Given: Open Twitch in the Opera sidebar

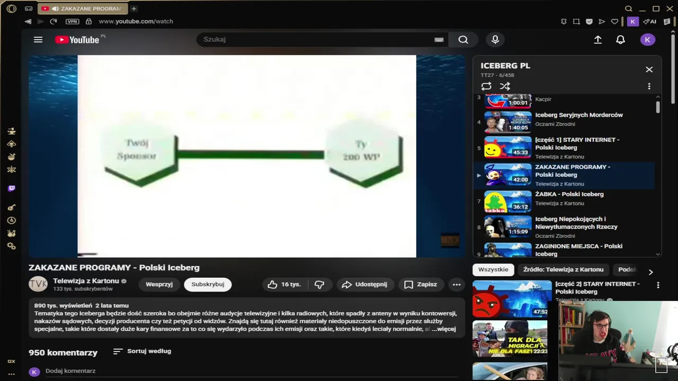Looking at the screenshot, I should 12,188.
